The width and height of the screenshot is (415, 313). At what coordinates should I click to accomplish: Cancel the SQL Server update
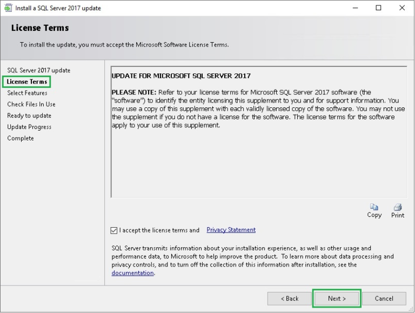(384, 298)
